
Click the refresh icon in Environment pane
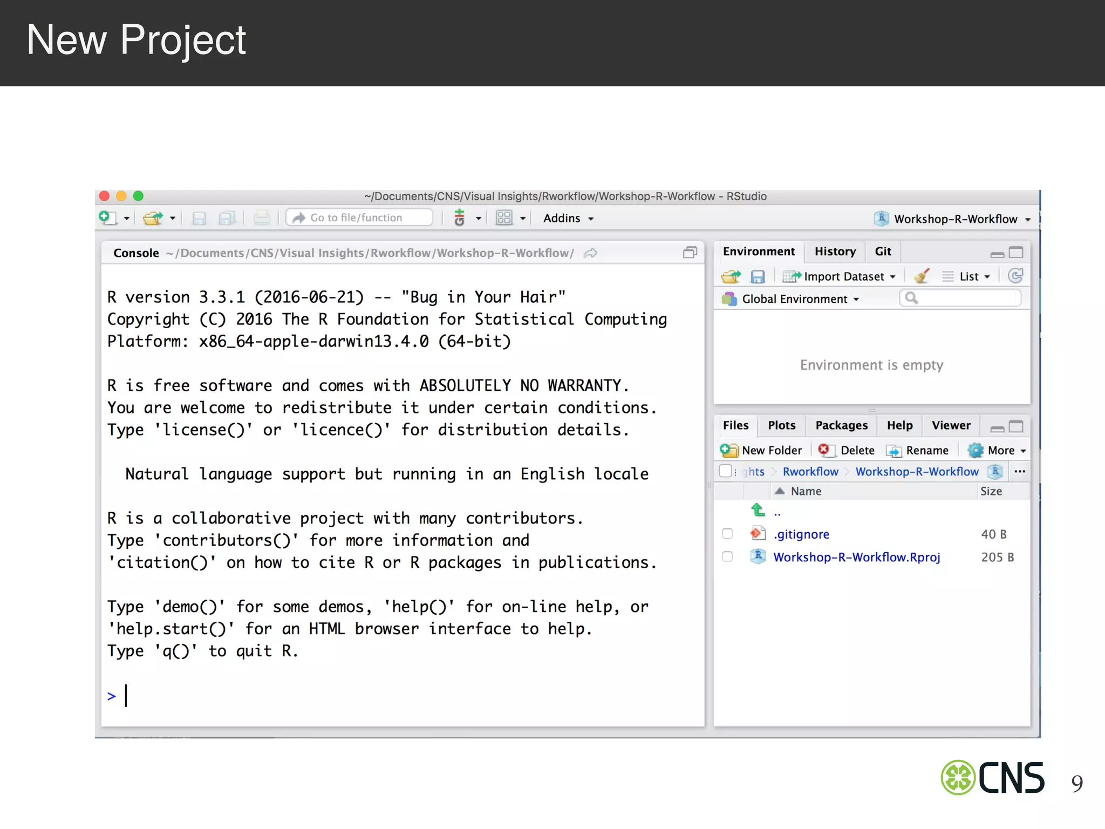click(x=1015, y=276)
